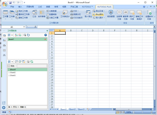
Task: Click the zoom slider in status bar
Action: tap(143, 112)
